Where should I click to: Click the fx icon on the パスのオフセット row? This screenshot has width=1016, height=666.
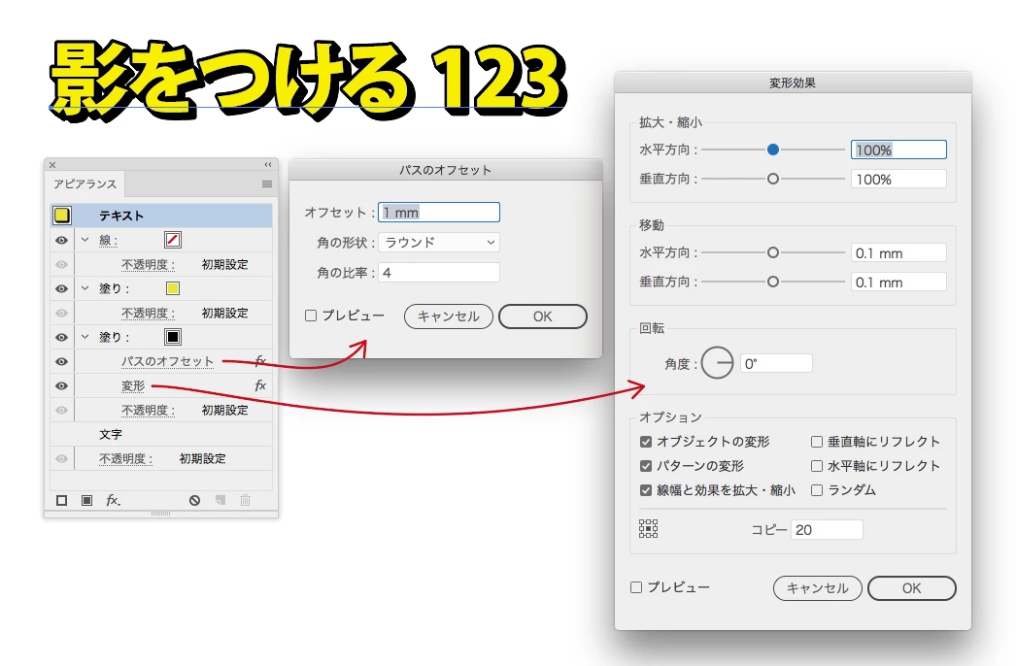[260, 361]
